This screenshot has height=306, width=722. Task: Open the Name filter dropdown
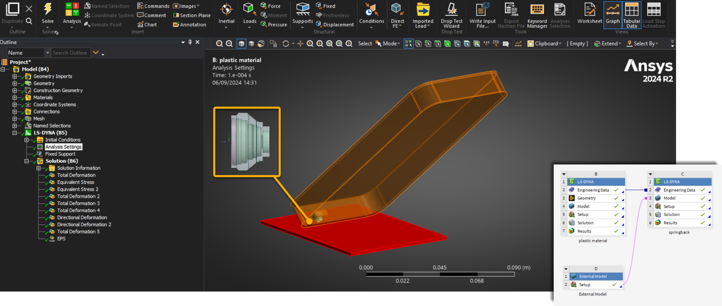click(x=47, y=53)
